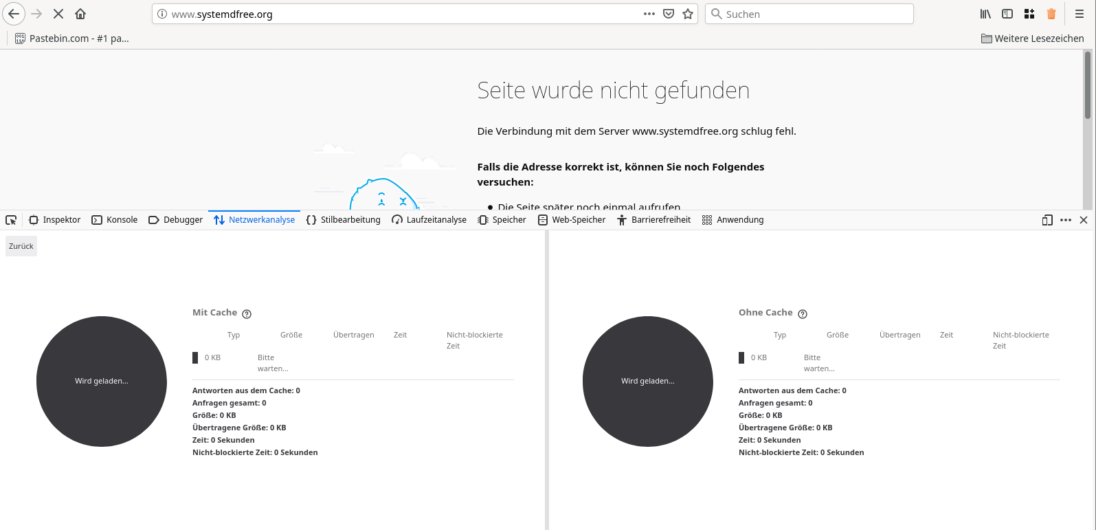Image resolution: width=1096 pixels, height=530 pixels.
Task: Switch to the Konsole tab
Action: pyautogui.click(x=115, y=220)
